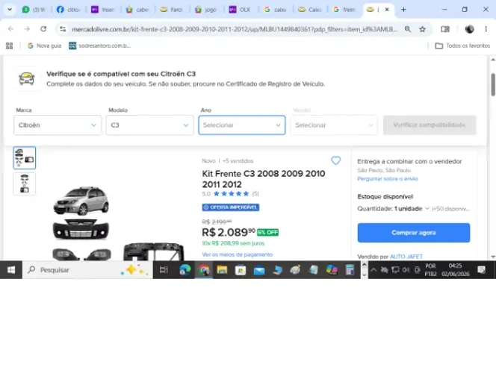Switch to the Google 'frem' tab
The width and height of the screenshot is (496, 373).
coord(344,10)
